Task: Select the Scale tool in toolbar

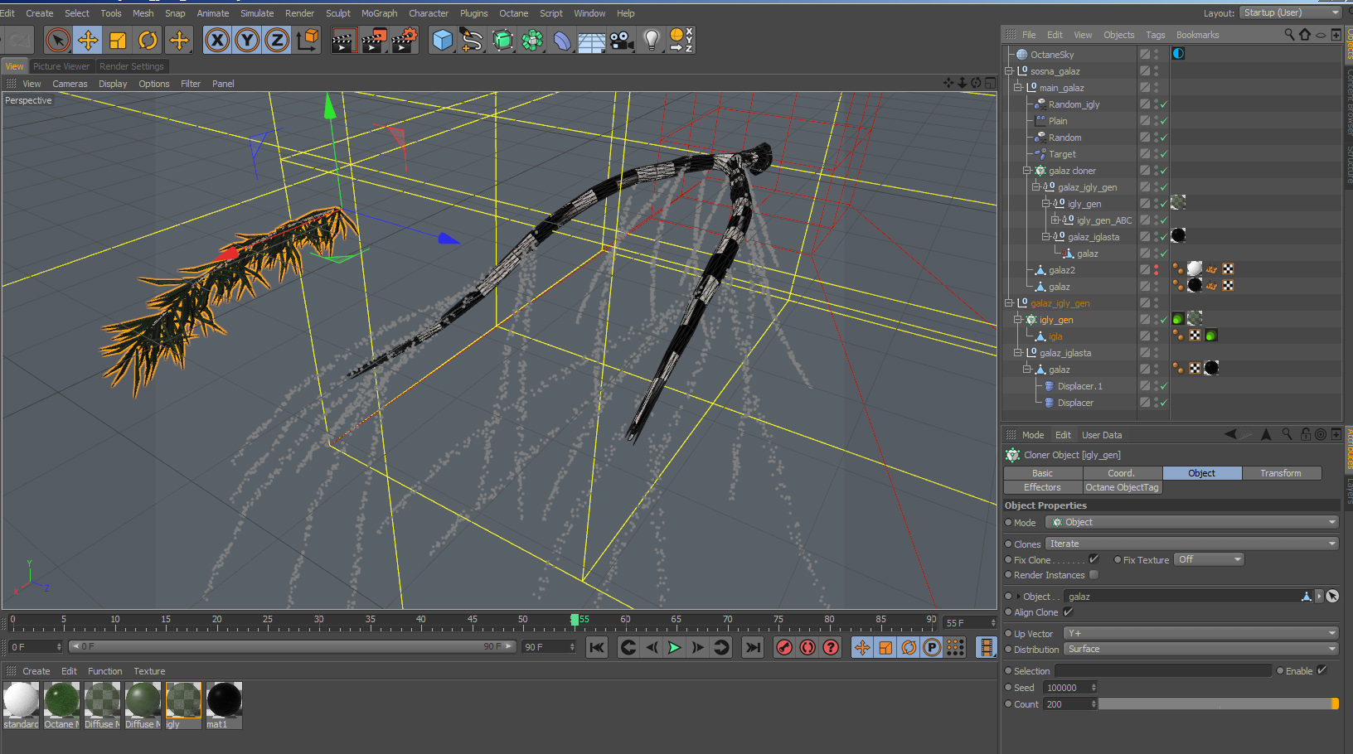Action: pos(118,40)
